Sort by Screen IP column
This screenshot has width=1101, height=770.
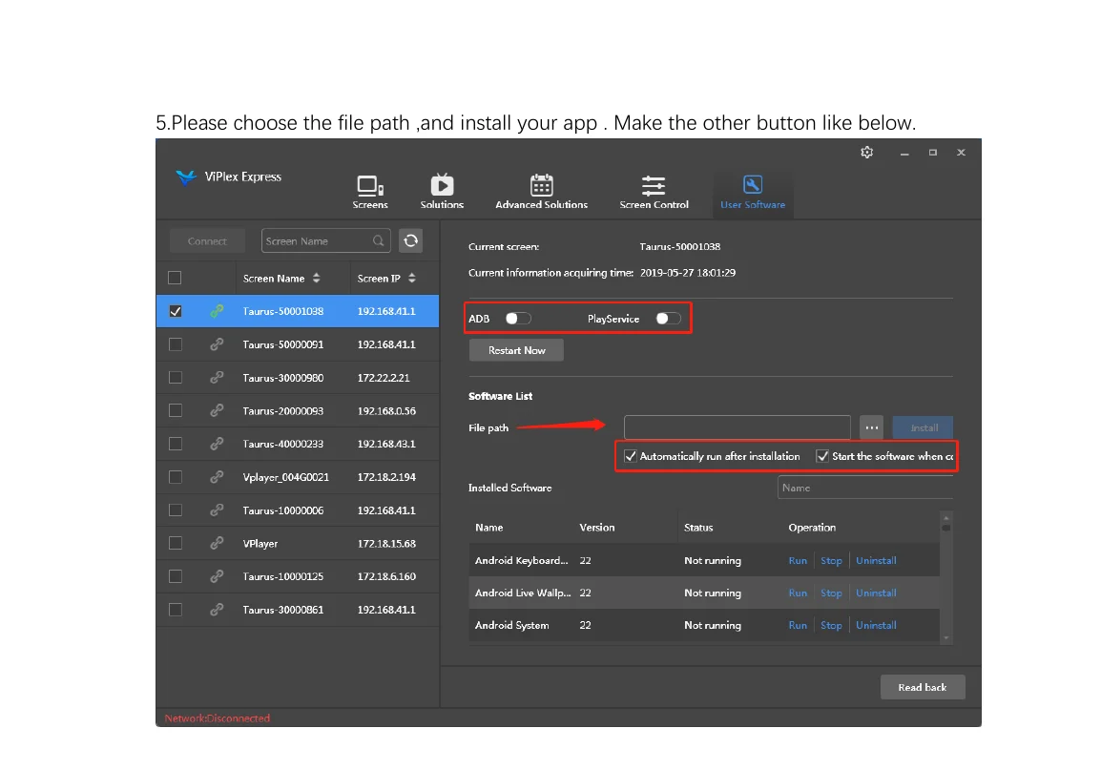coord(386,278)
